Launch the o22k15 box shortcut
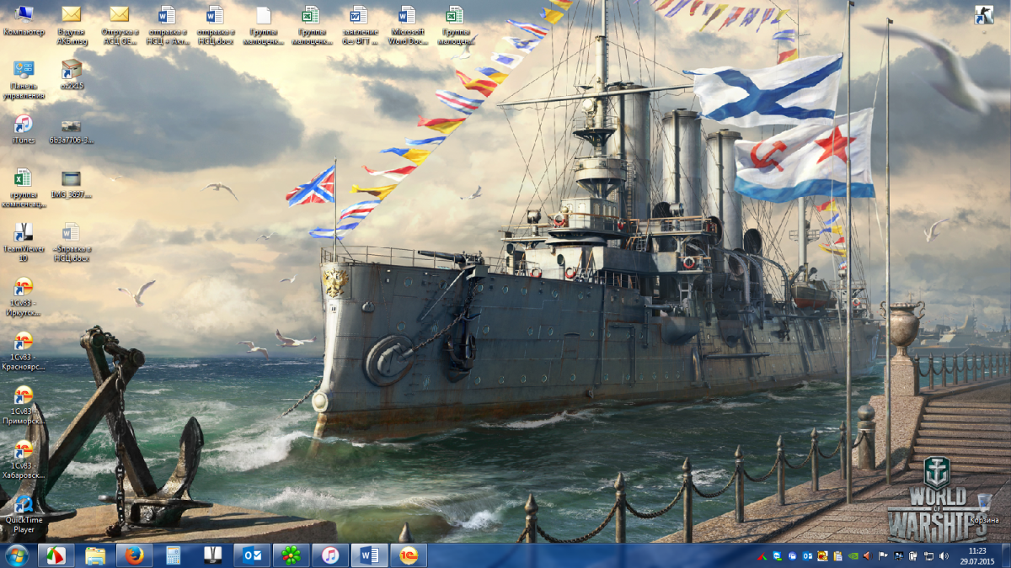This screenshot has width=1011, height=568. click(x=72, y=74)
